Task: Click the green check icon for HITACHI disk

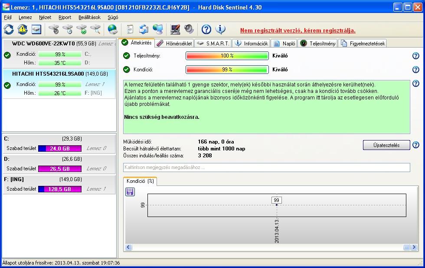Action: coord(7,86)
